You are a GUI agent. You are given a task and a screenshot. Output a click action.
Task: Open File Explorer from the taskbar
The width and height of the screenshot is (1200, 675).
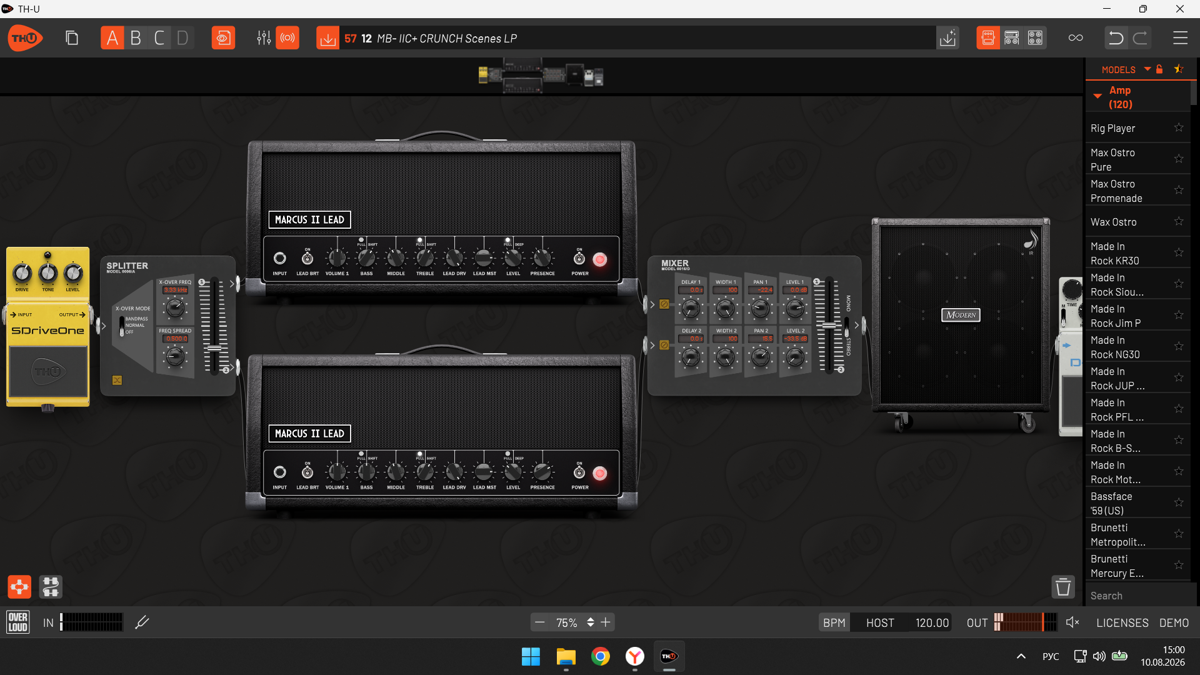566,656
